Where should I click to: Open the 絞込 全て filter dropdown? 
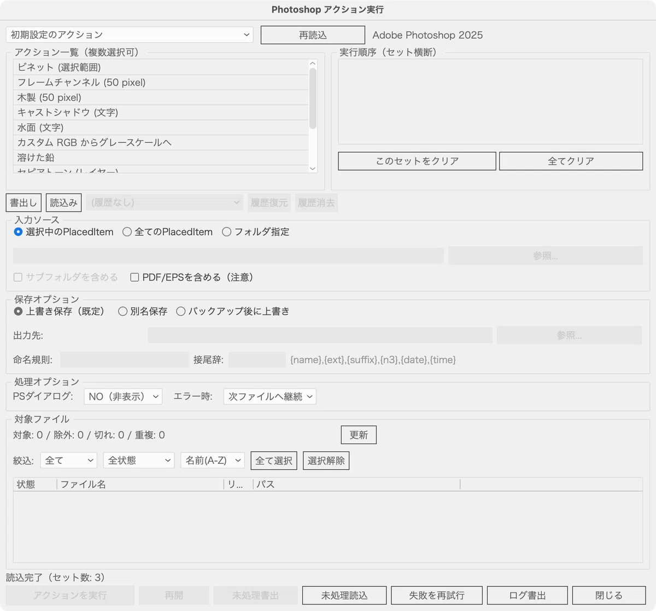tap(69, 461)
